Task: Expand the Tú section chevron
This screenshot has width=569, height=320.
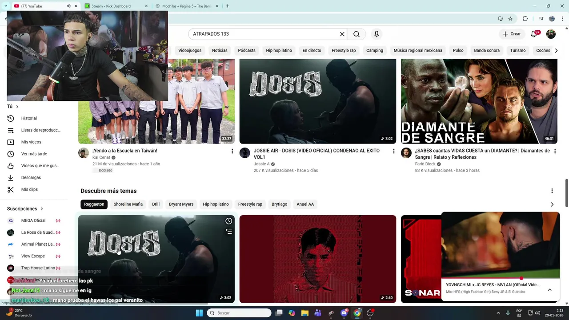Action: tap(17, 107)
